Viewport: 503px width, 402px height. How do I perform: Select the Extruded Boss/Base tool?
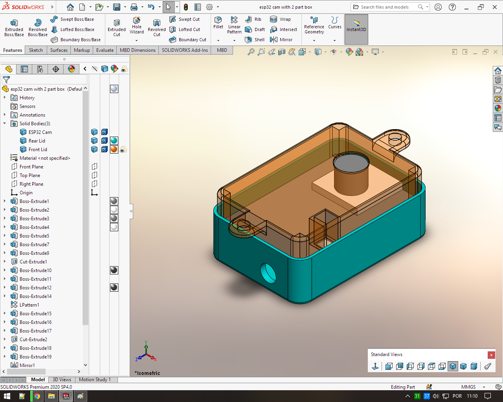pyautogui.click(x=14, y=27)
